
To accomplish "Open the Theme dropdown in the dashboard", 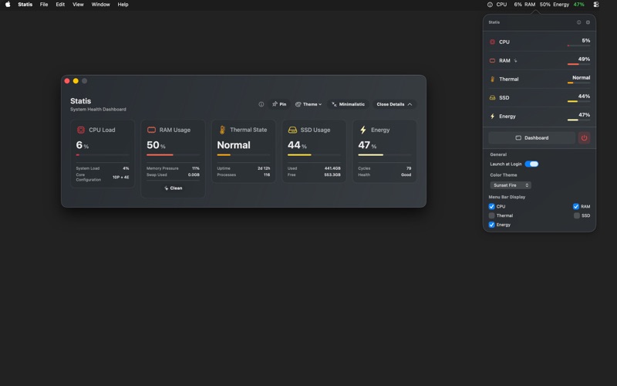I will (308, 104).
